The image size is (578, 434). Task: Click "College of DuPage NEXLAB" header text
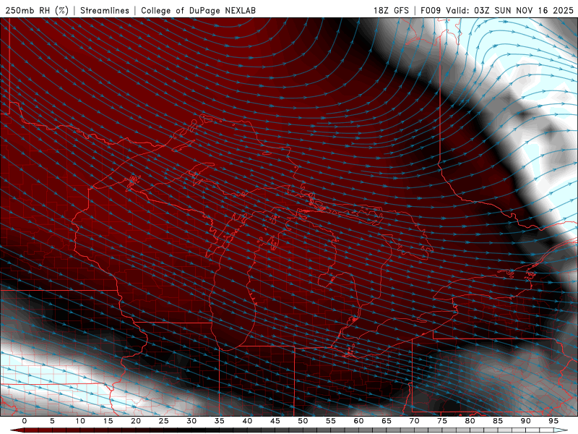point(198,10)
